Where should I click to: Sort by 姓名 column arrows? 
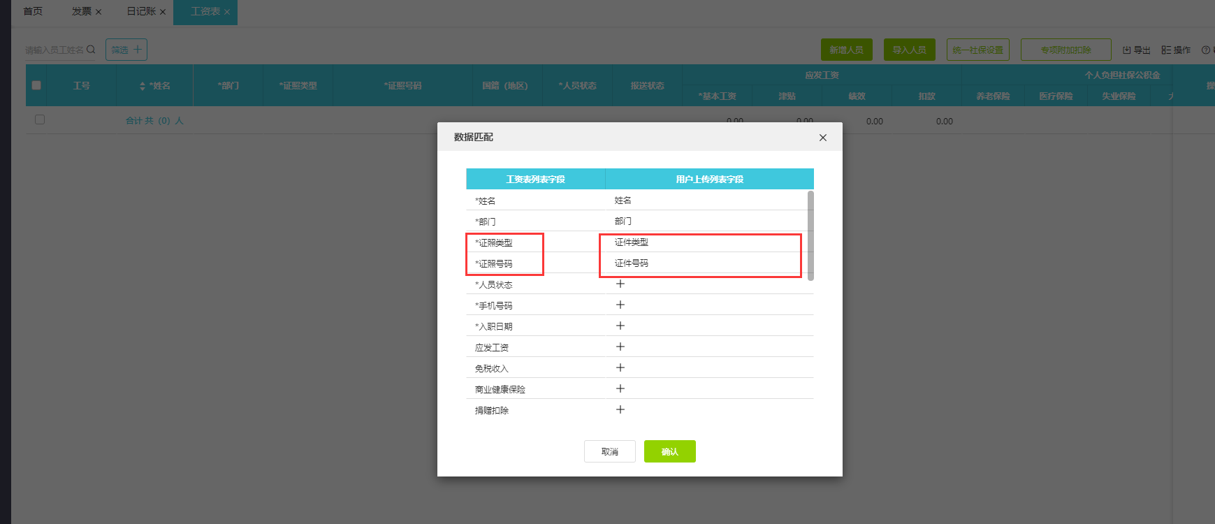point(143,86)
